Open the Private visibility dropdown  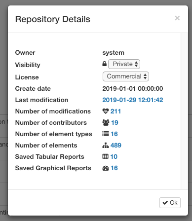point(124,64)
